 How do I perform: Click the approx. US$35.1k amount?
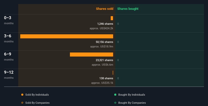pyautogui.click(x=102, y=83)
